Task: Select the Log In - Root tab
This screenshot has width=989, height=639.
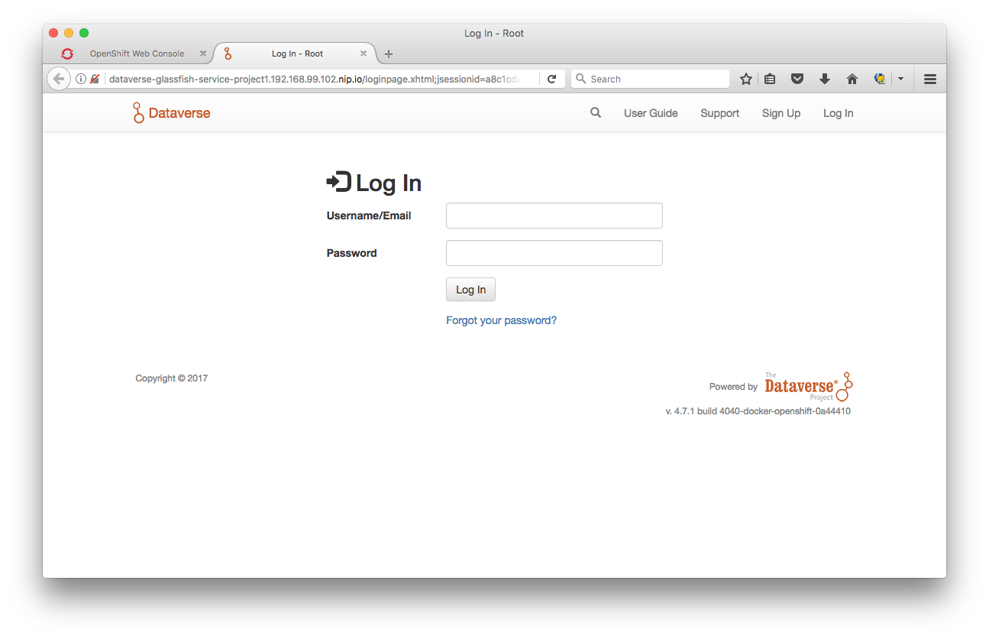Action: [x=297, y=54]
